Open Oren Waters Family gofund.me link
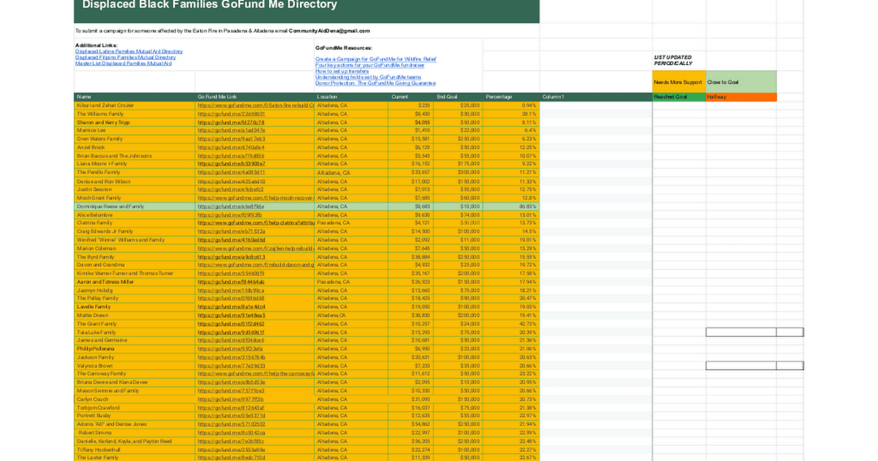Viewport: 878px width, 461px height. pyautogui.click(x=231, y=139)
